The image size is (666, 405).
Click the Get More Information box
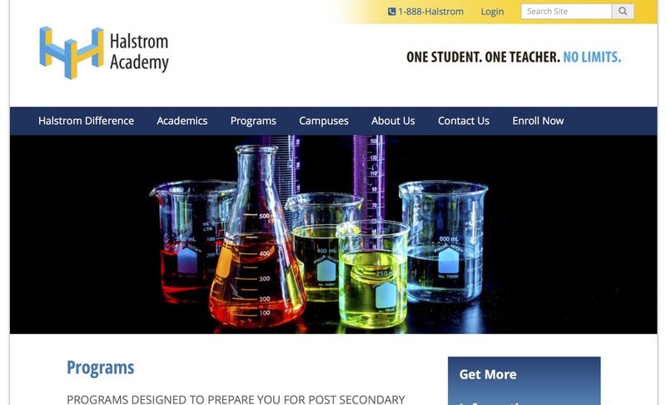point(524,381)
